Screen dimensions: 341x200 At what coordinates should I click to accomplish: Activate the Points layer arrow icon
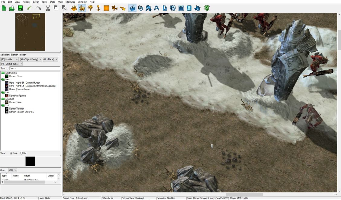[98, 8]
